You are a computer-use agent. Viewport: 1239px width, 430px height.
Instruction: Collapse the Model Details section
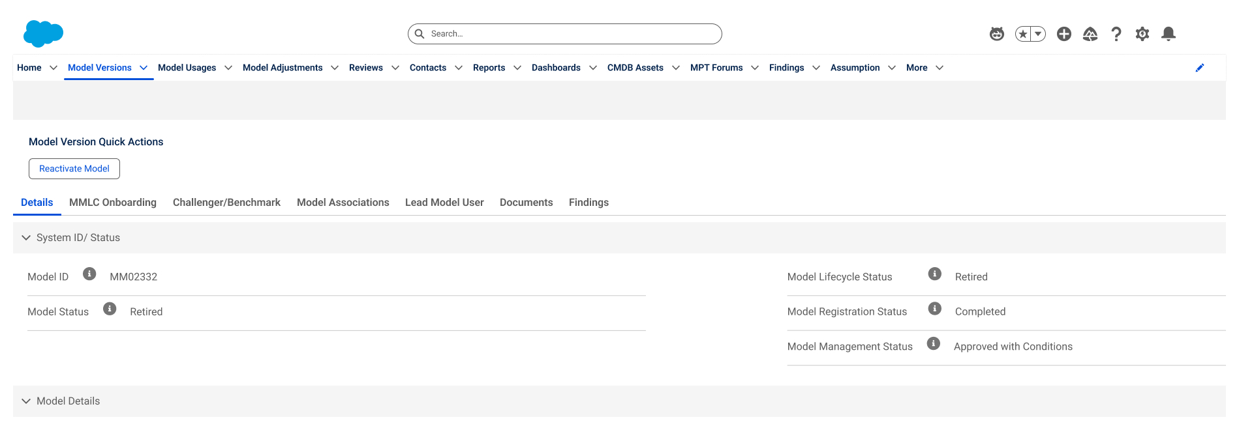(26, 401)
